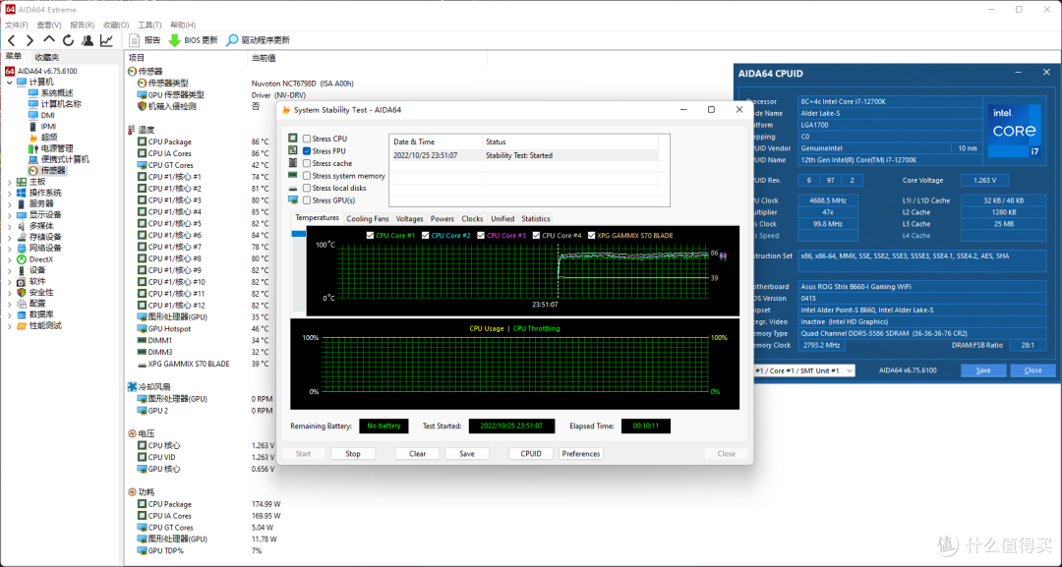Select the 传感器 item in the tree

[x=53, y=171]
